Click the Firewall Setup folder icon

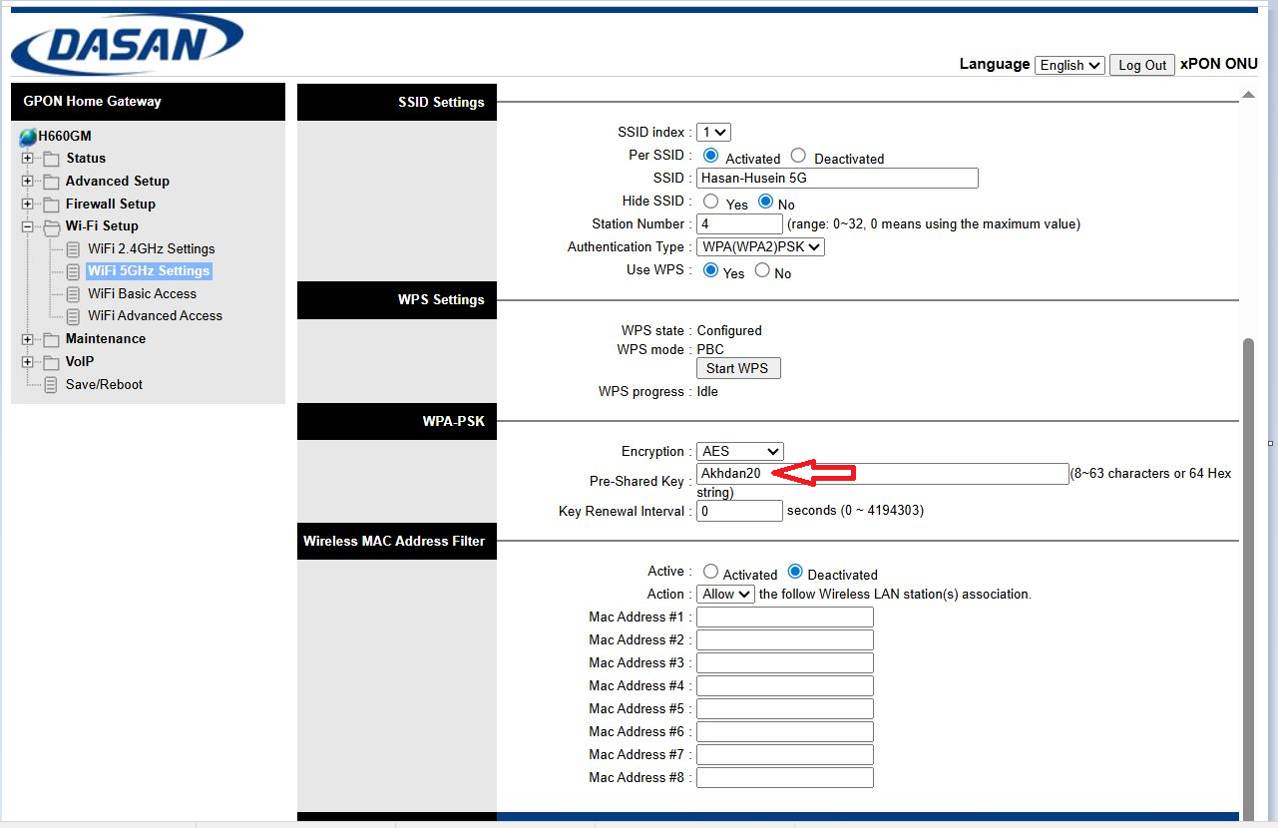[x=51, y=204]
